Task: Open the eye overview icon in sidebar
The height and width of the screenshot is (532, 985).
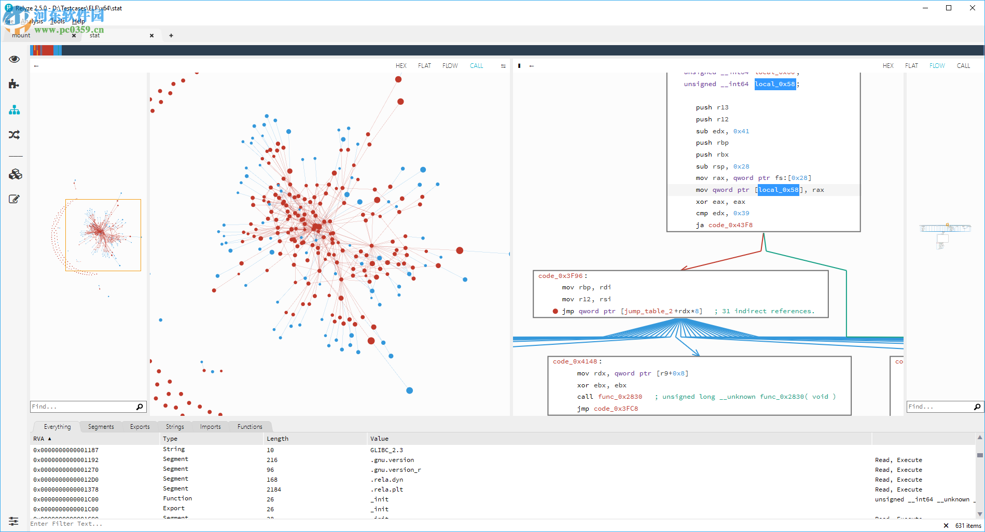Action: tap(14, 59)
